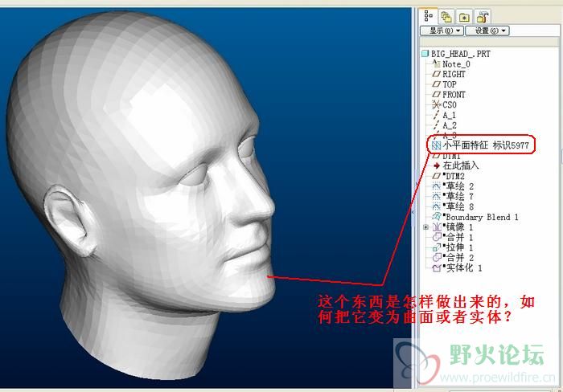Open the Layer Tree tab icon

pos(446,17)
